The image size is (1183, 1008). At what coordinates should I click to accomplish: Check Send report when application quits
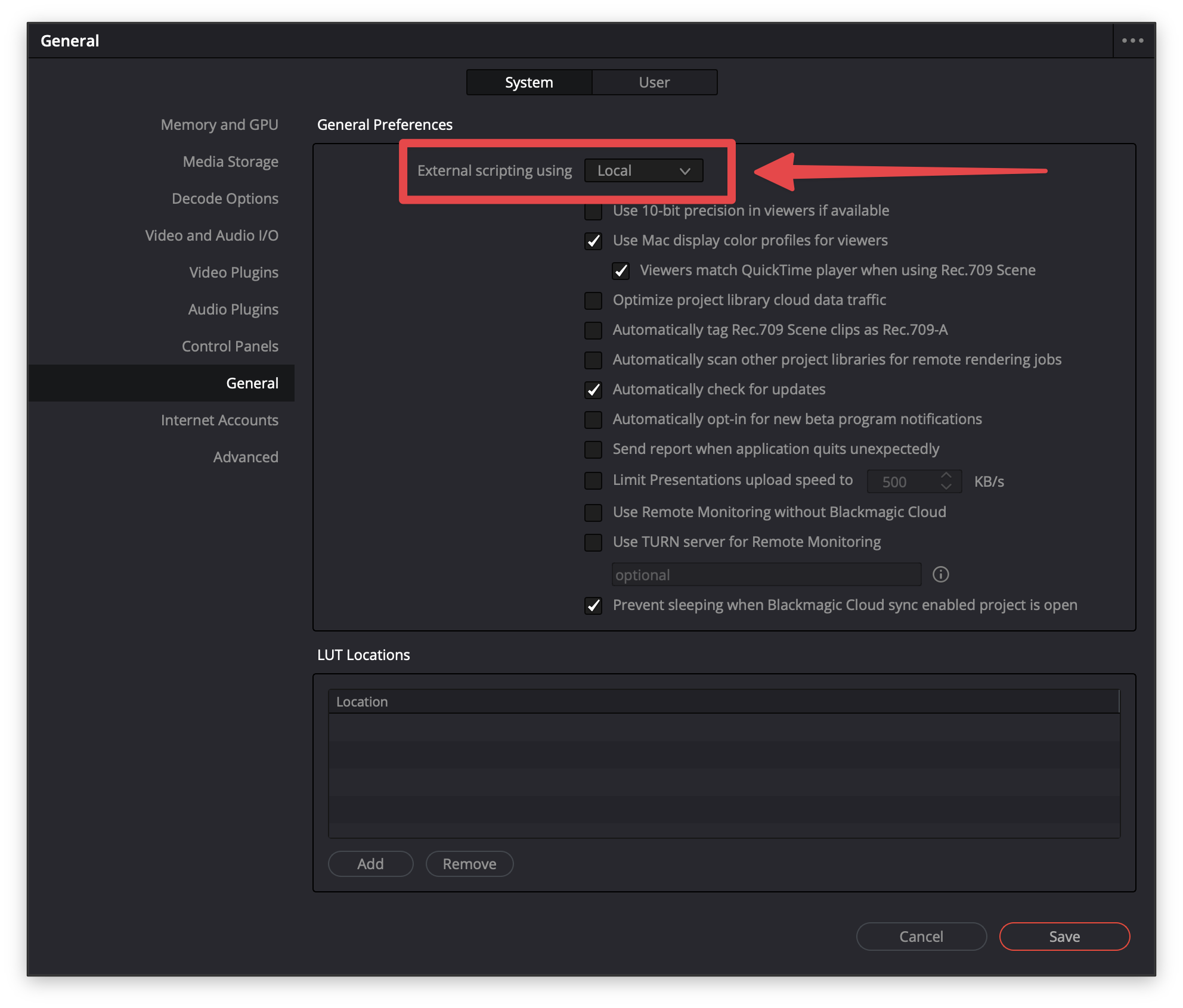tap(593, 449)
